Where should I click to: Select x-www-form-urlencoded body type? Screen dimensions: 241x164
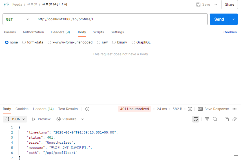tap(49, 42)
